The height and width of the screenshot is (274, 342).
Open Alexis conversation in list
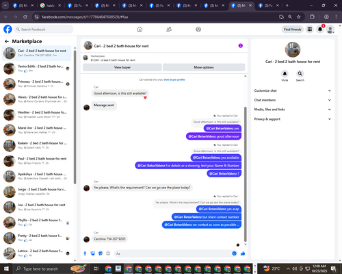[x=37, y=99]
